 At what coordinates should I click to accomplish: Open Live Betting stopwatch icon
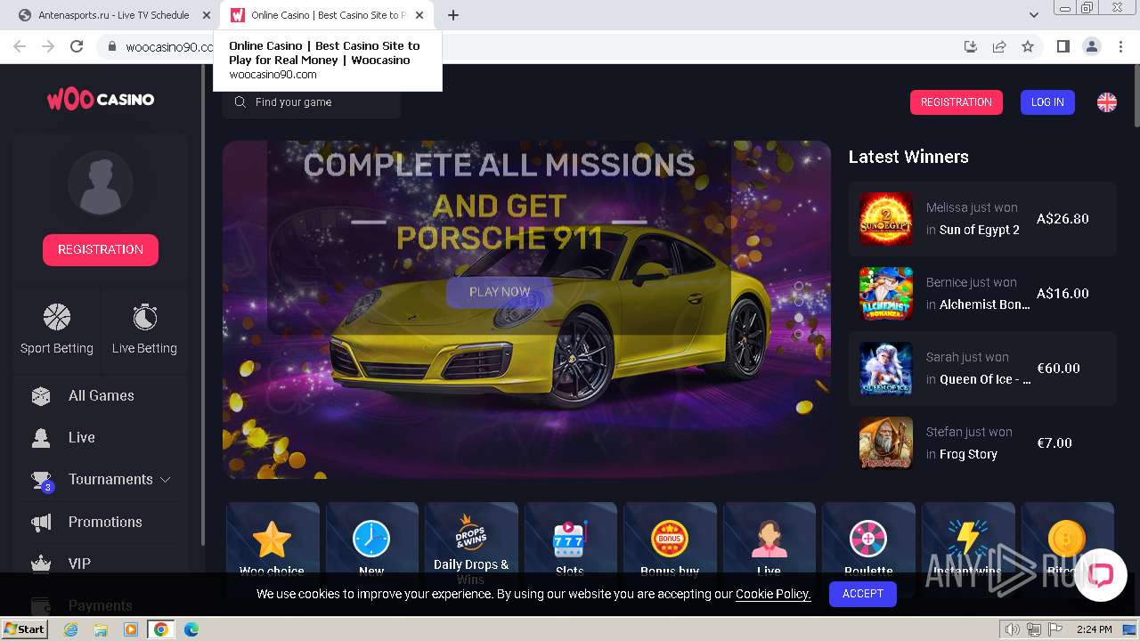[x=144, y=317]
